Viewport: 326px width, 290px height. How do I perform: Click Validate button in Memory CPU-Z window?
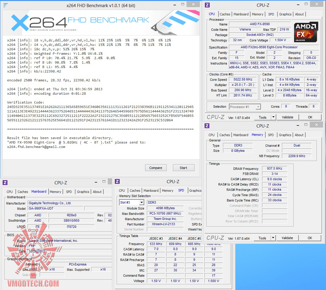[287, 238]
